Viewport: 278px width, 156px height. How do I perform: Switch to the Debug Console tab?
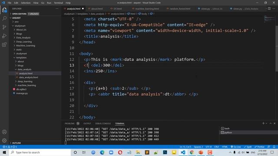pyautogui.click(x=103, y=123)
